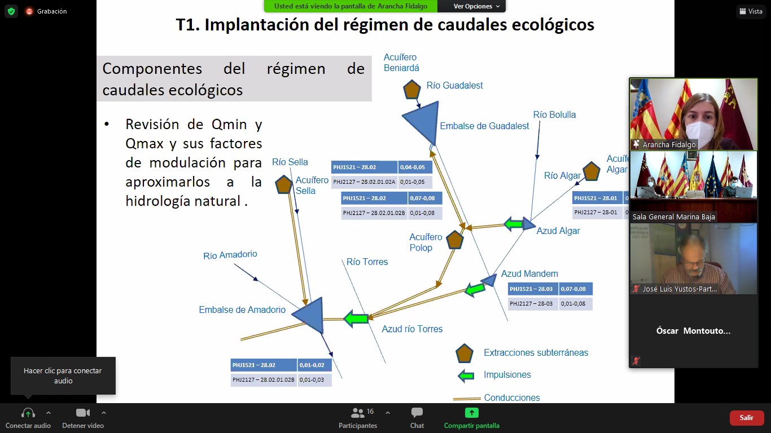Click Extracciones subterráneas legend pentagon
This screenshot has width=771, height=433.
(465, 354)
